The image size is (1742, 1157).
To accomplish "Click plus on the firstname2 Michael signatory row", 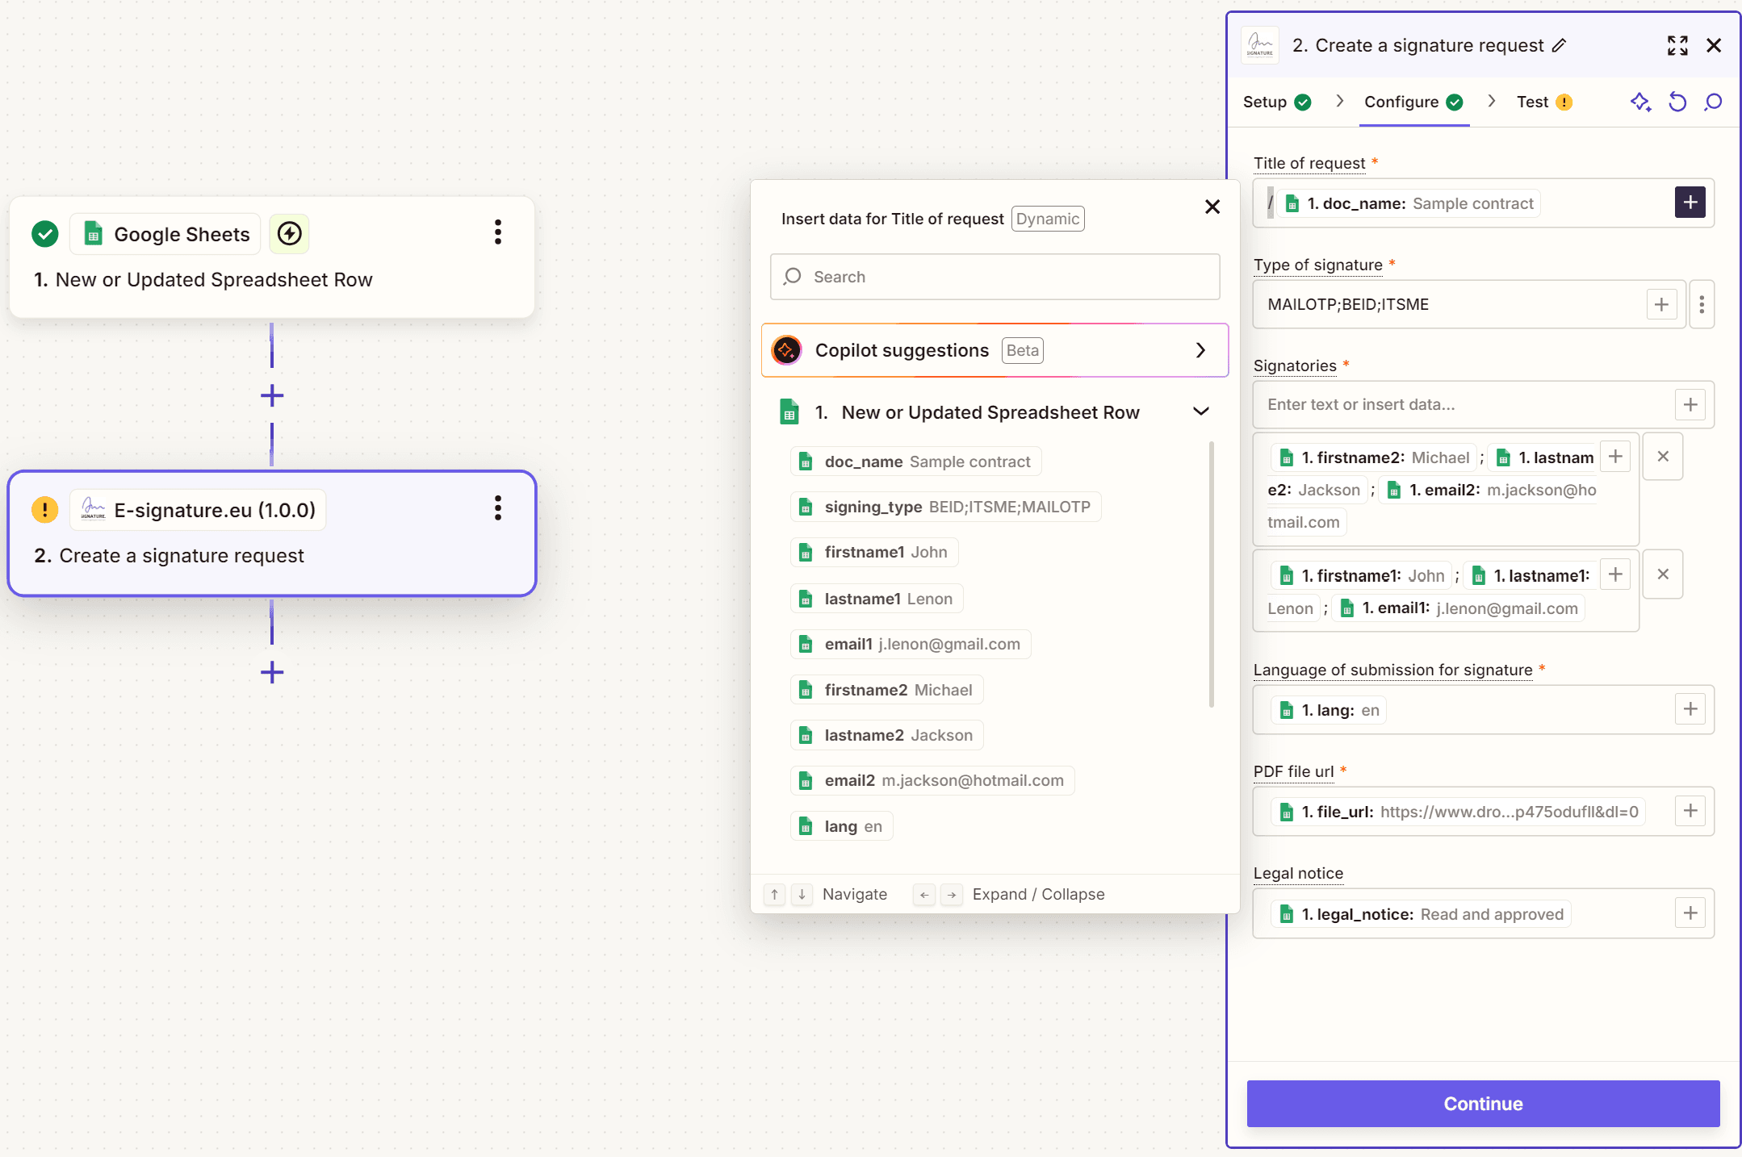I will [1615, 457].
